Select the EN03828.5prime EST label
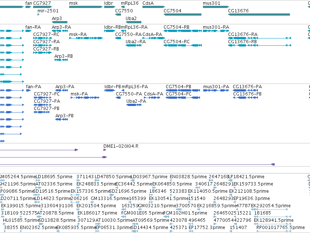Viewport: 310px width, 233px height. pos(188,177)
